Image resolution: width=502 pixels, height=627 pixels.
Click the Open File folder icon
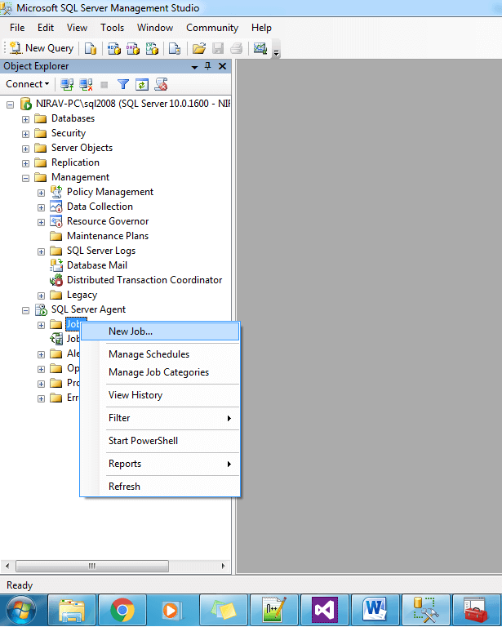[198, 48]
